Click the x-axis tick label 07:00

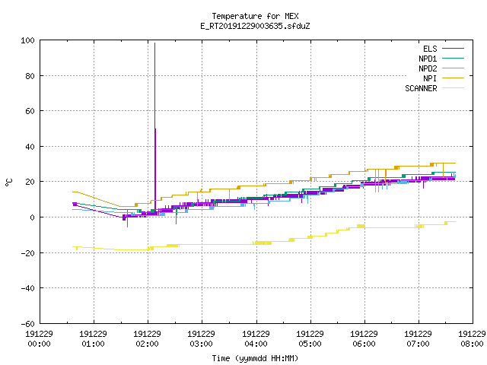click(418, 344)
